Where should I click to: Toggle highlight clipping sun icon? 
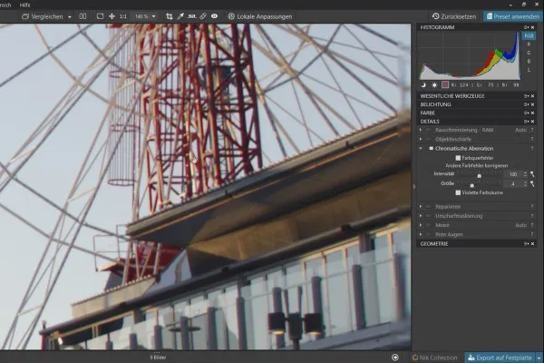(434, 84)
